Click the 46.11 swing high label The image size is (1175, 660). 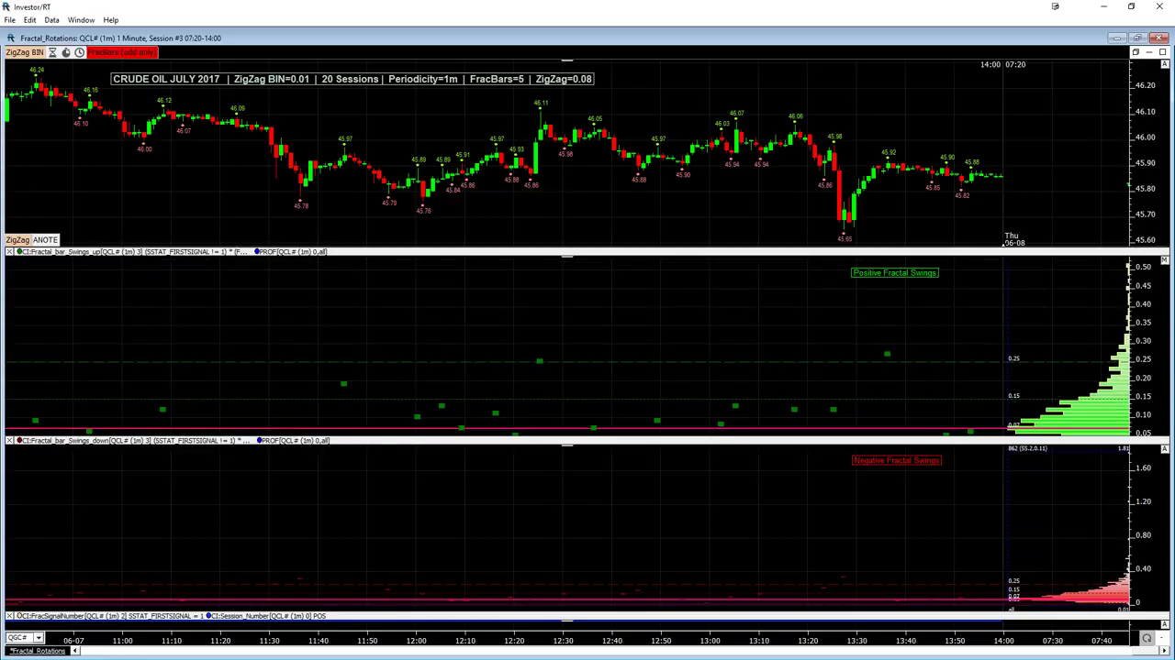(541, 103)
